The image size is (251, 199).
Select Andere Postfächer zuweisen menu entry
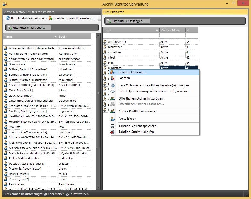point(139,111)
